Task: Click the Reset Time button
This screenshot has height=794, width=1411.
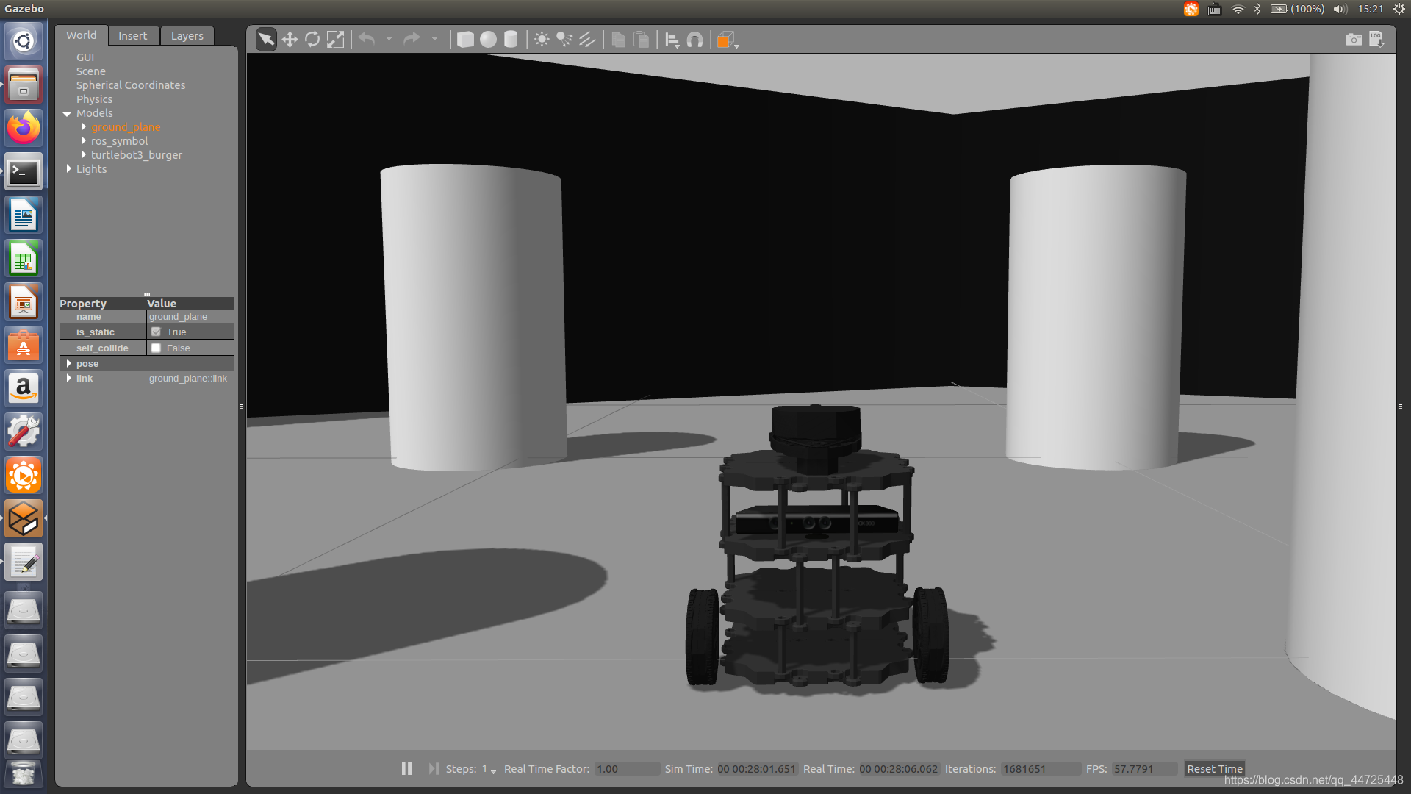Action: tap(1214, 768)
